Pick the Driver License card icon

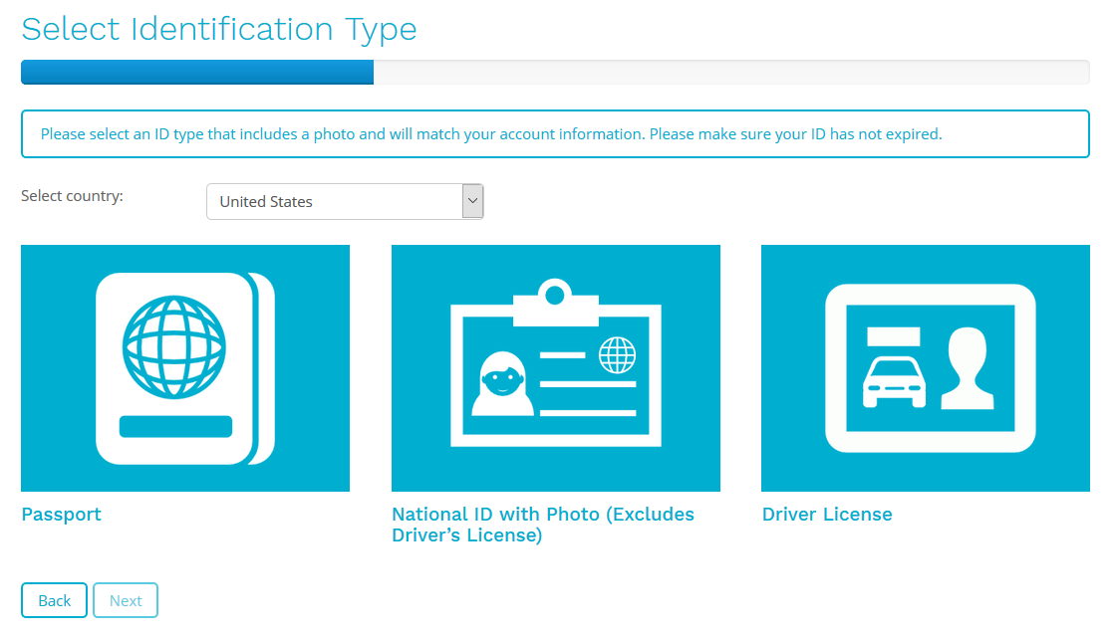(x=926, y=367)
